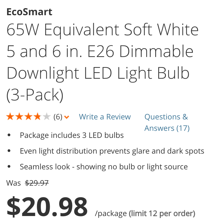Click the Even light distribution bullet text

pos(112,151)
